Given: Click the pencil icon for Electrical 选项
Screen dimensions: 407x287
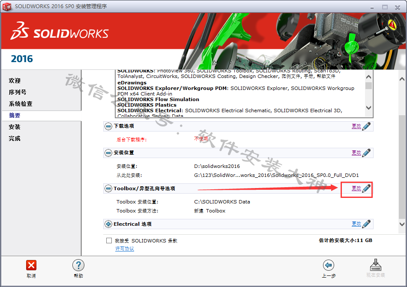Looking at the screenshot, I should point(366,224).
